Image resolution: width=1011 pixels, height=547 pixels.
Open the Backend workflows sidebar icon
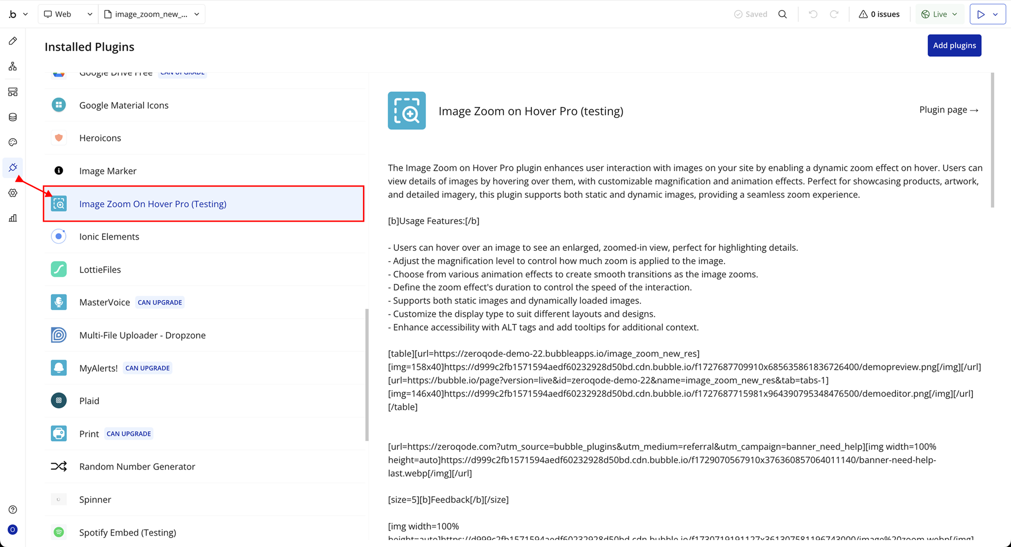pyautogui.click(x=13, y=92)
